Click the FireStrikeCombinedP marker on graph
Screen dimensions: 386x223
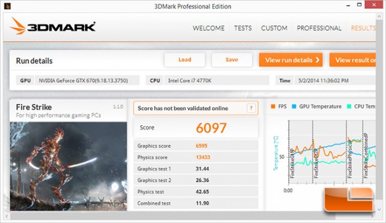(x=366, y=156)
